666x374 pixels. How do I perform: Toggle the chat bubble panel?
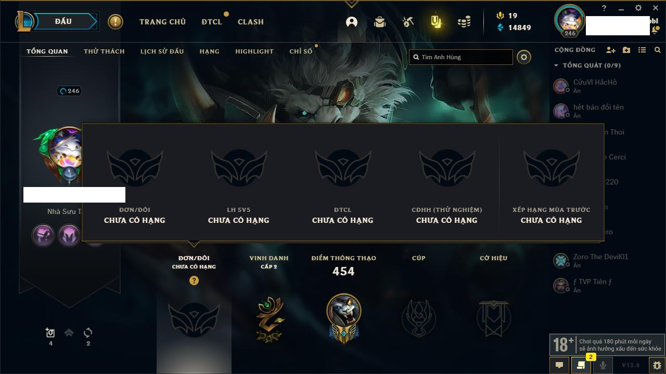559,365
